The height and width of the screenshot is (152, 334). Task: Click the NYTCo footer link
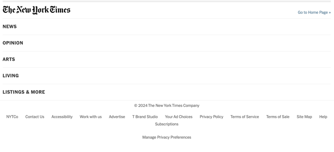(12, 117)
